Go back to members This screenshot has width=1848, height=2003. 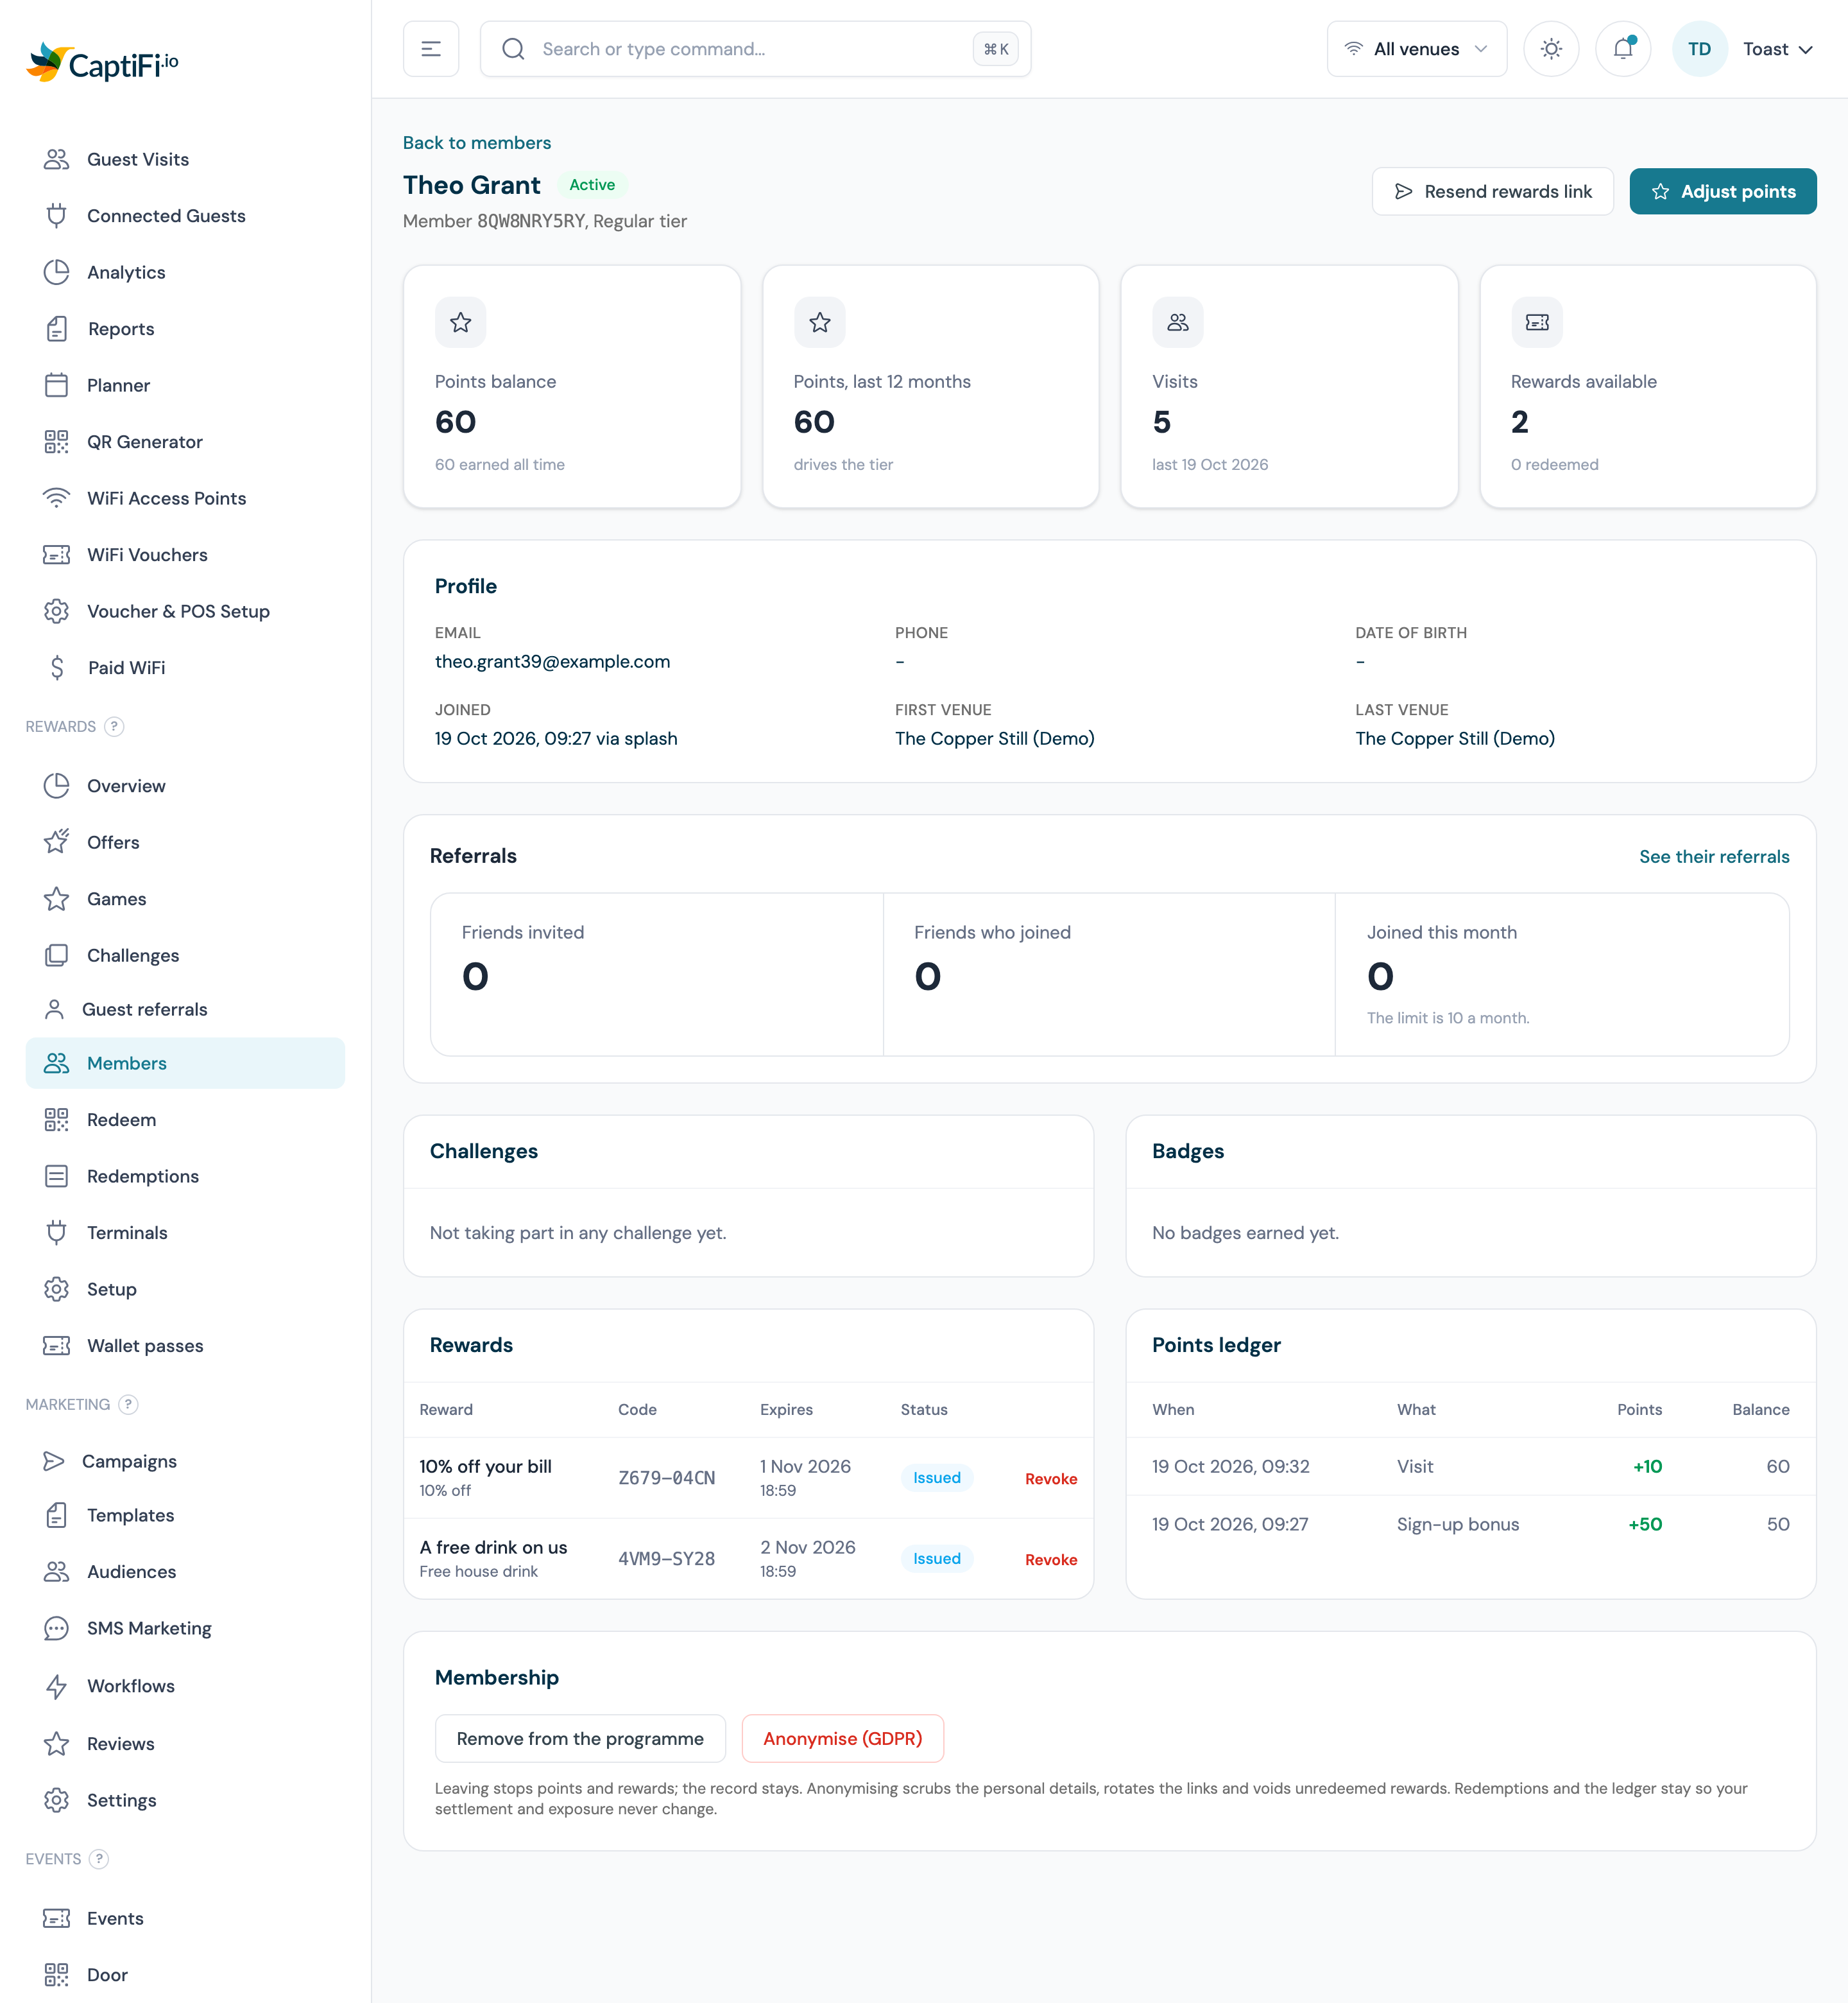click(x=476, y=143)
